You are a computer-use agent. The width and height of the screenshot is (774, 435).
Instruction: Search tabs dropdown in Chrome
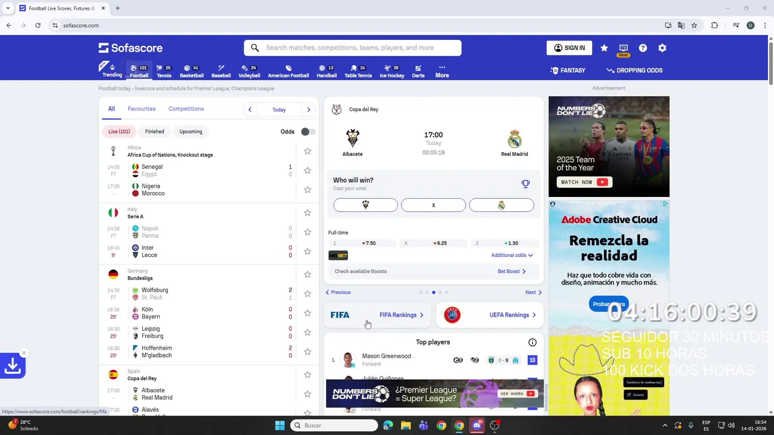pyautogui.click(x=8, y=8)
